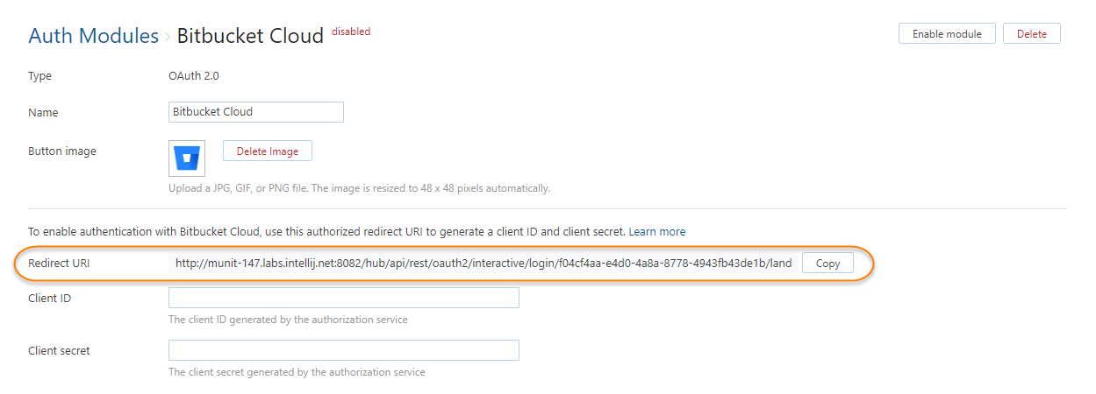Focus the Name text field
Viewport: 1096px width, 394px height.
pos(255,112)
